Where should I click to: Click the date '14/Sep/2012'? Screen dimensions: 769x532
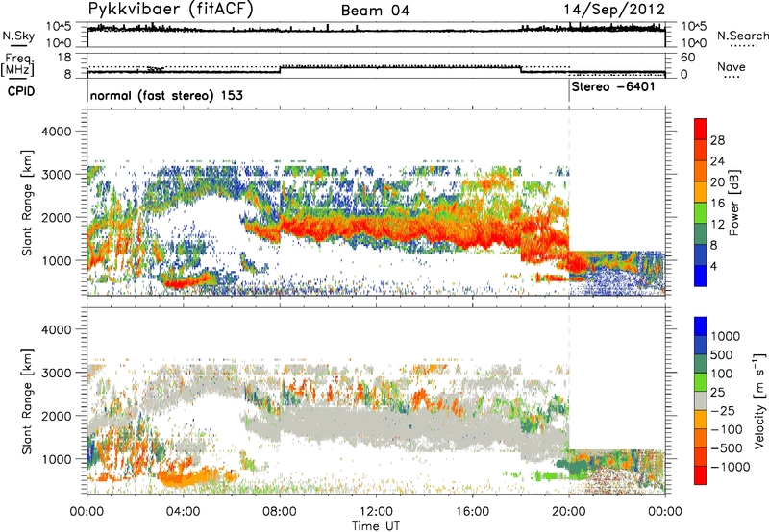click(x=614, y=10)
